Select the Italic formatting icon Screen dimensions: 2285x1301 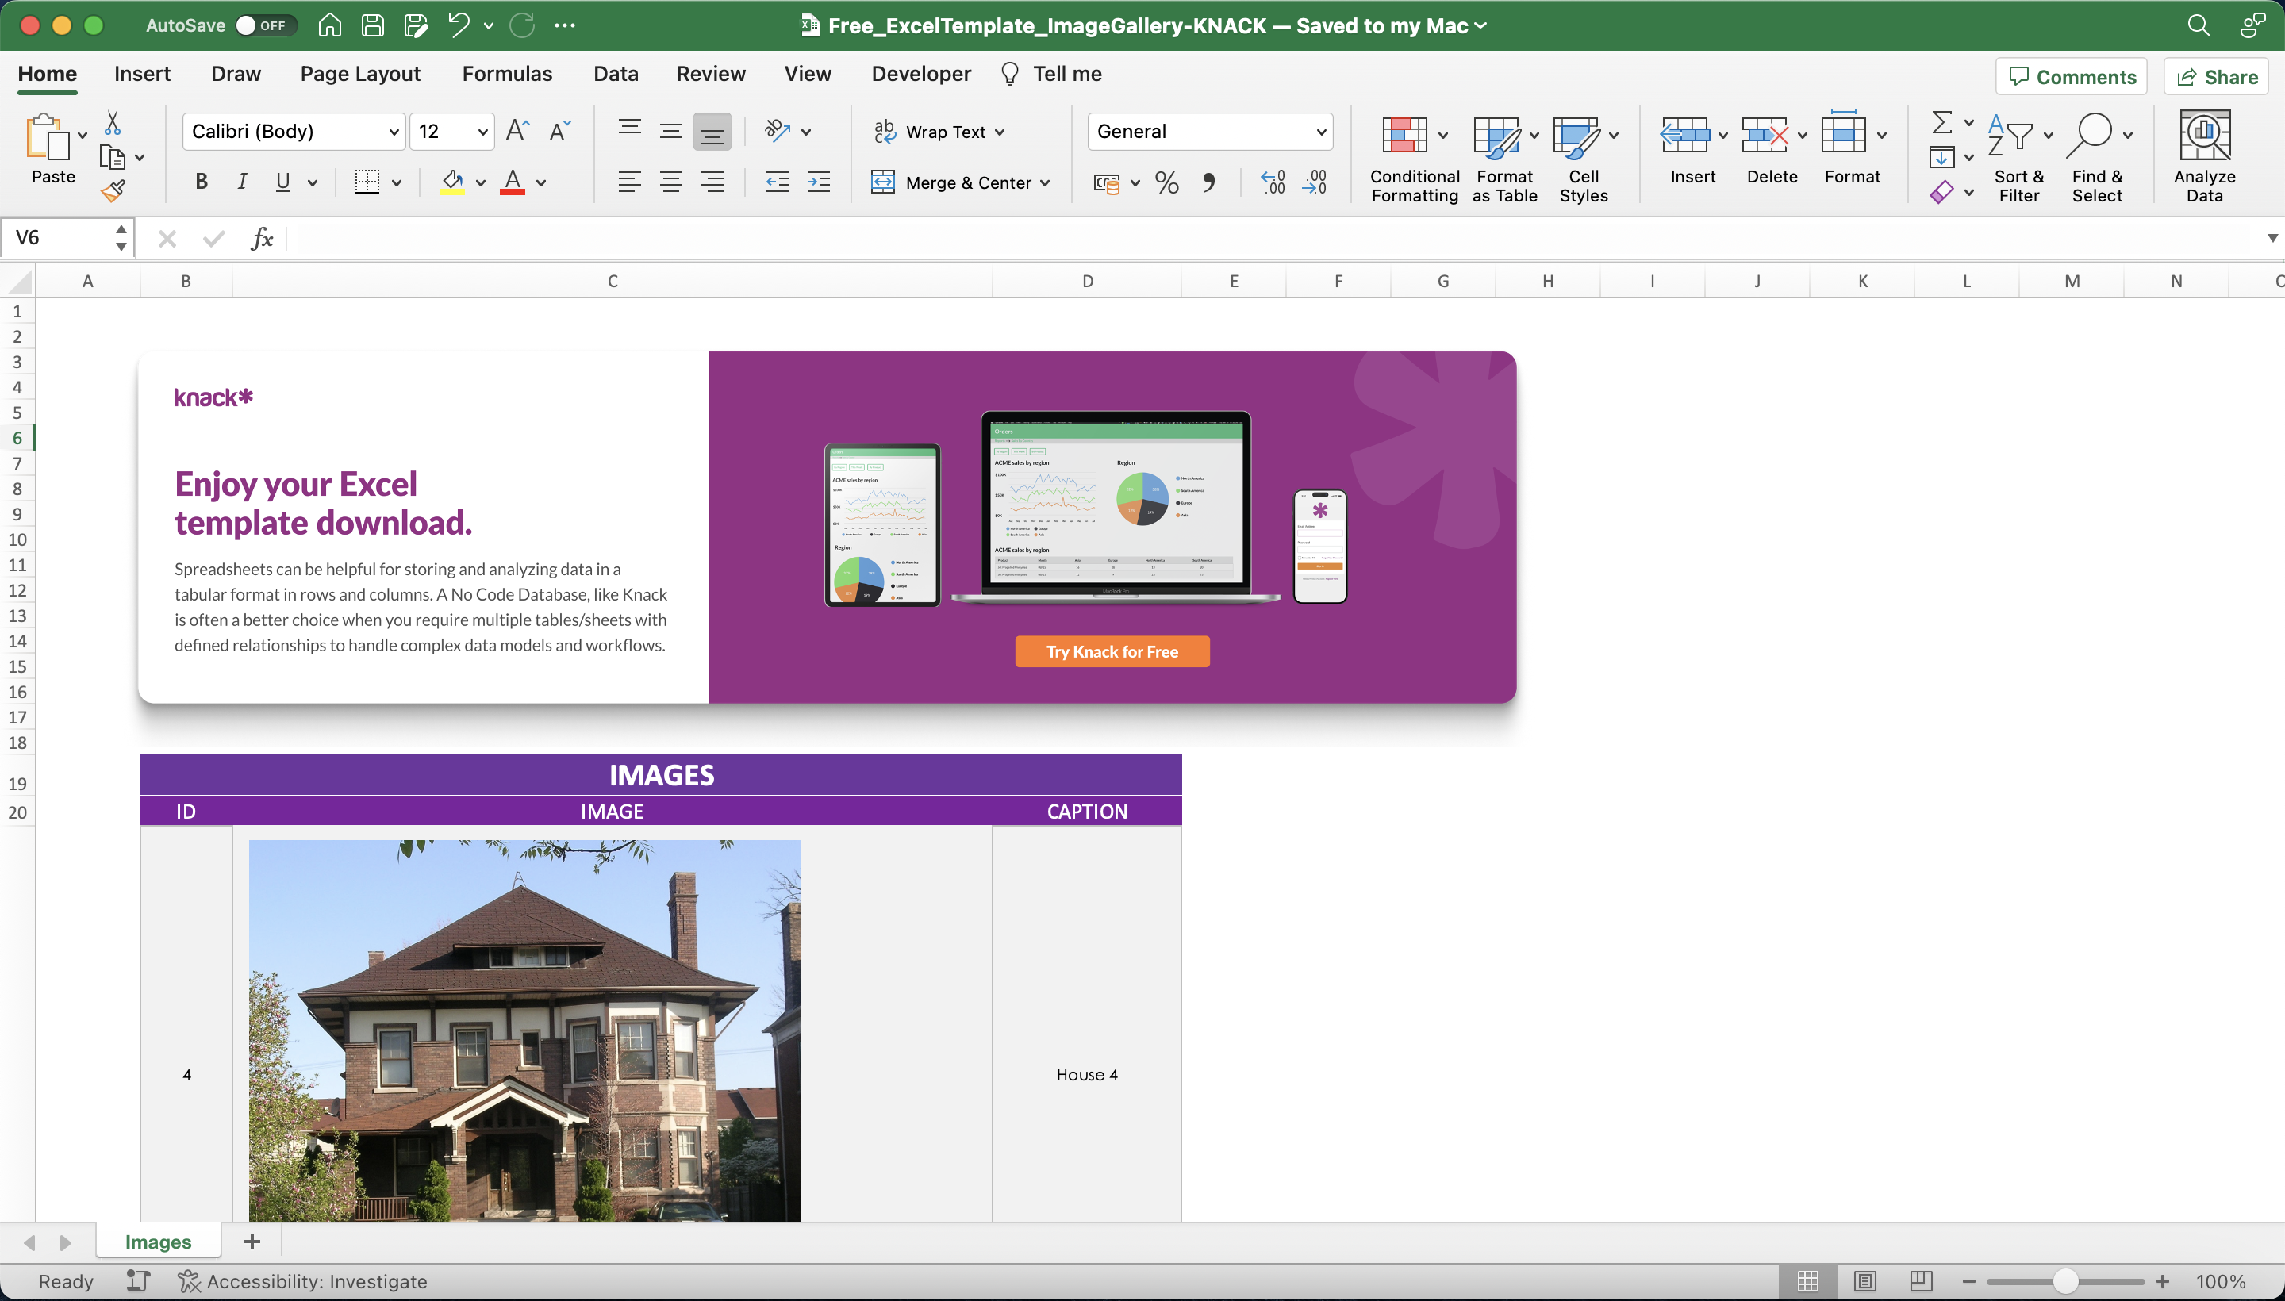coord(242,182)
